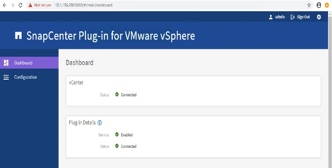Click the orange browser extension icon
Image resolution: width=332 pixels, height=168 pixels.
(327, 5)
